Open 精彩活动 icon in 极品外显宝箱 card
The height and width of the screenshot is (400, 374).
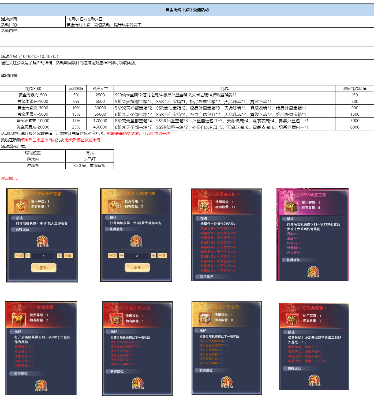[x=227, y=382]
